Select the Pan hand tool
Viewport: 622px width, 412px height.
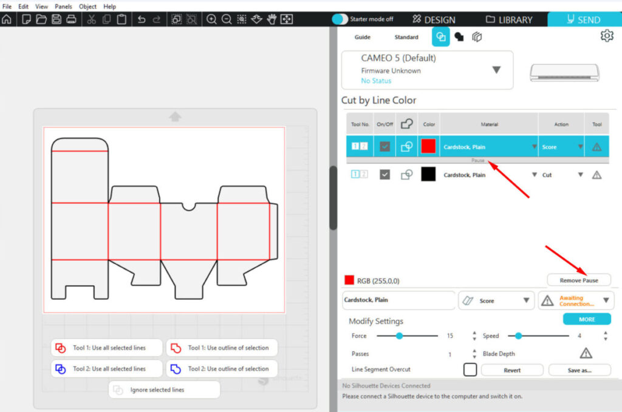272,19
